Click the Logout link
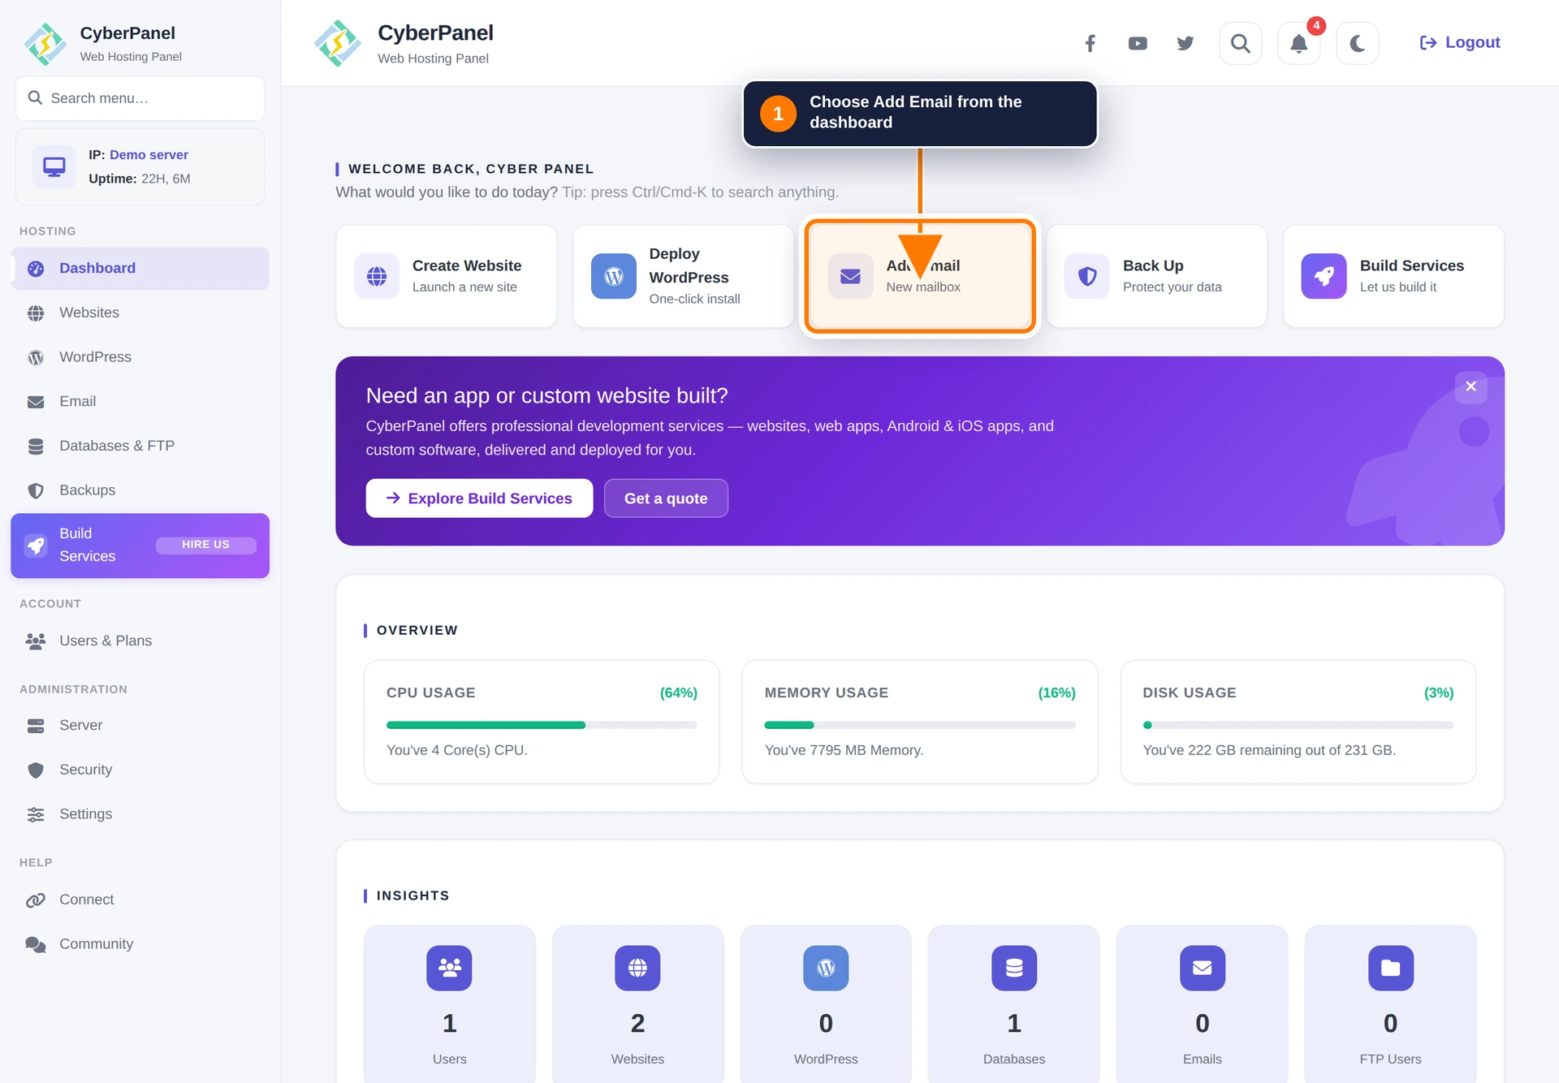 point(1460,42)
